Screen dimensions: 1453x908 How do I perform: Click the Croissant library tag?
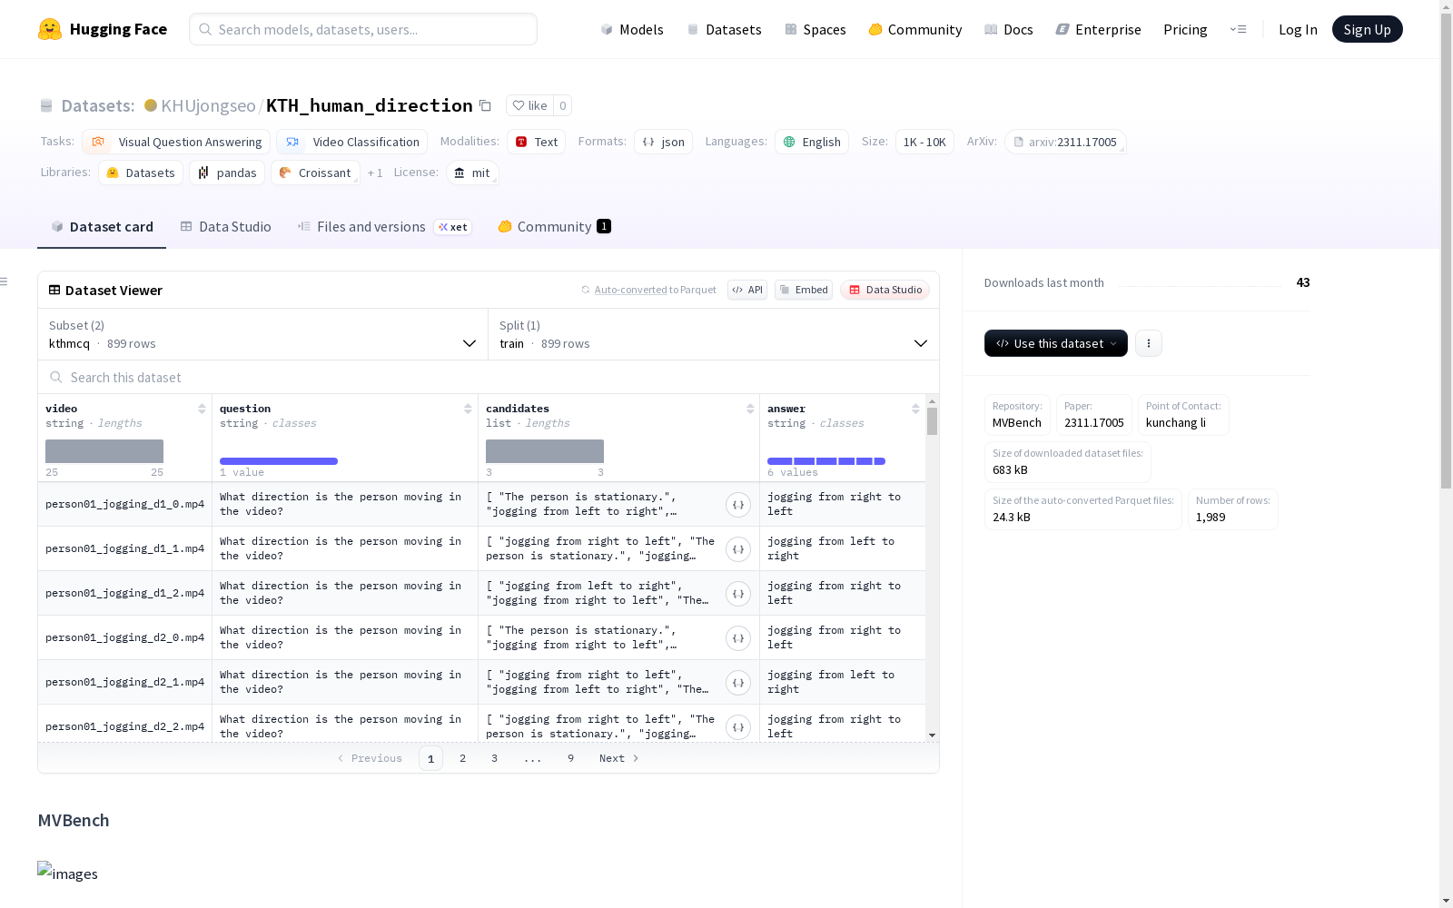click(315, 173)
